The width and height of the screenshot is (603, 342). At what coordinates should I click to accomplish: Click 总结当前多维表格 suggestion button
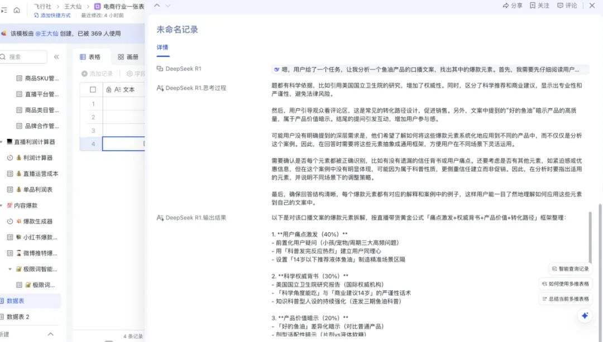(x=565, y=299)
